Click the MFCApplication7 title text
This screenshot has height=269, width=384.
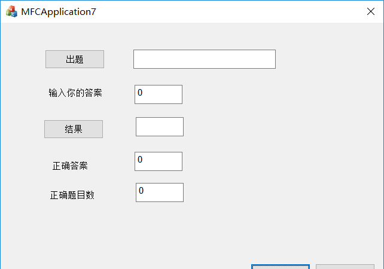(59, 12)
